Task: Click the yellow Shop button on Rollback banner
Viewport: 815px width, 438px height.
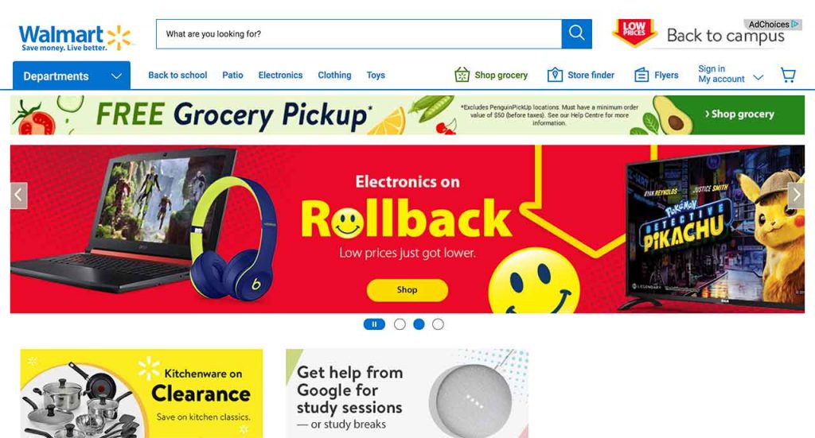Action: click(407, 289)
